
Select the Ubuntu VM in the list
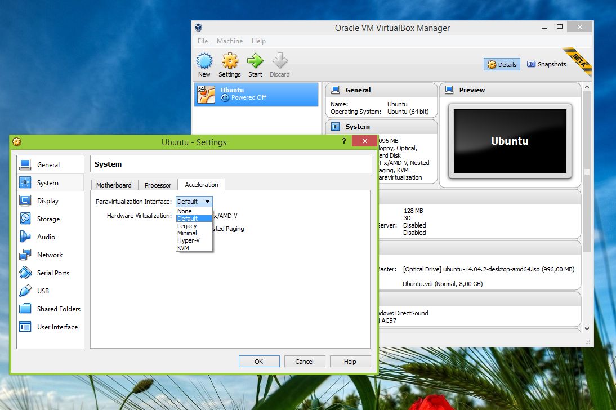point(256,95)
